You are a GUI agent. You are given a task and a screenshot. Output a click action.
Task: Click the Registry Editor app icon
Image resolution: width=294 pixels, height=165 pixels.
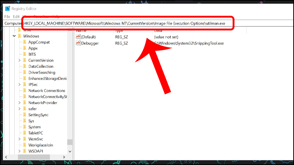7,8
